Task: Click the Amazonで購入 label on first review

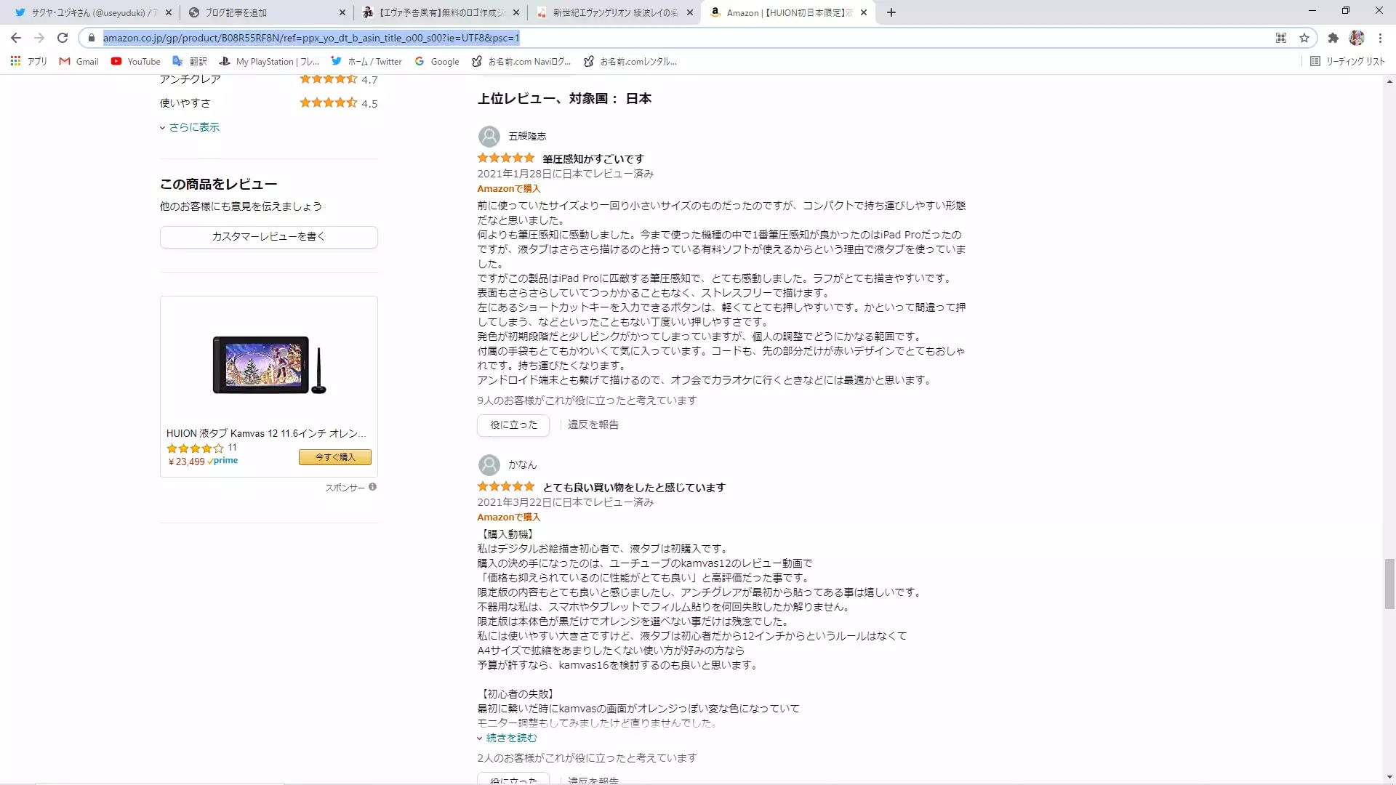Action: [x=509, y=189]
